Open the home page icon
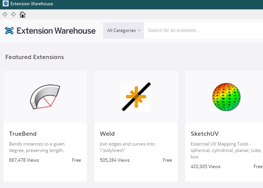 pyautogui.click(x=23, y=14)
